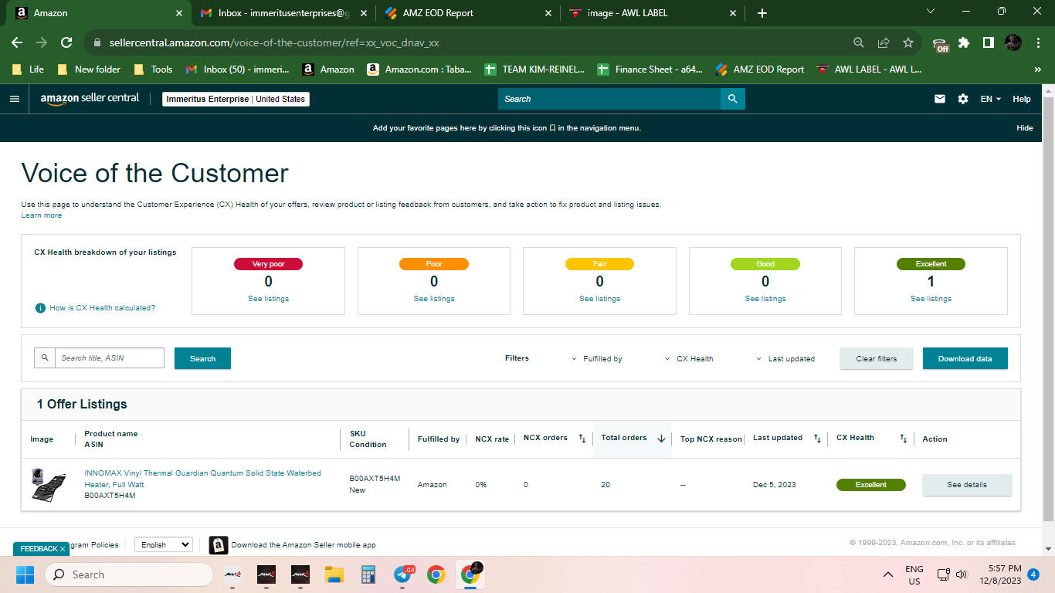Launch File Explorer from the taskbar
The image size is (1055, 593).
334,574
